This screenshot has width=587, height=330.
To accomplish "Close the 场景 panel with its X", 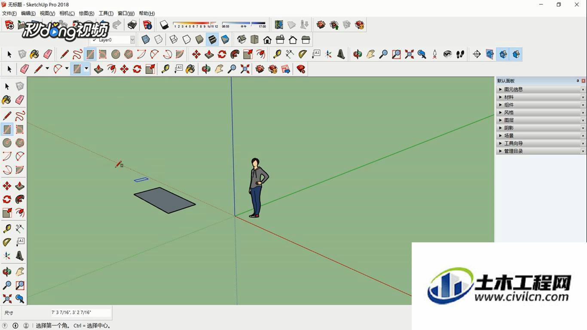I will (583, 136).
